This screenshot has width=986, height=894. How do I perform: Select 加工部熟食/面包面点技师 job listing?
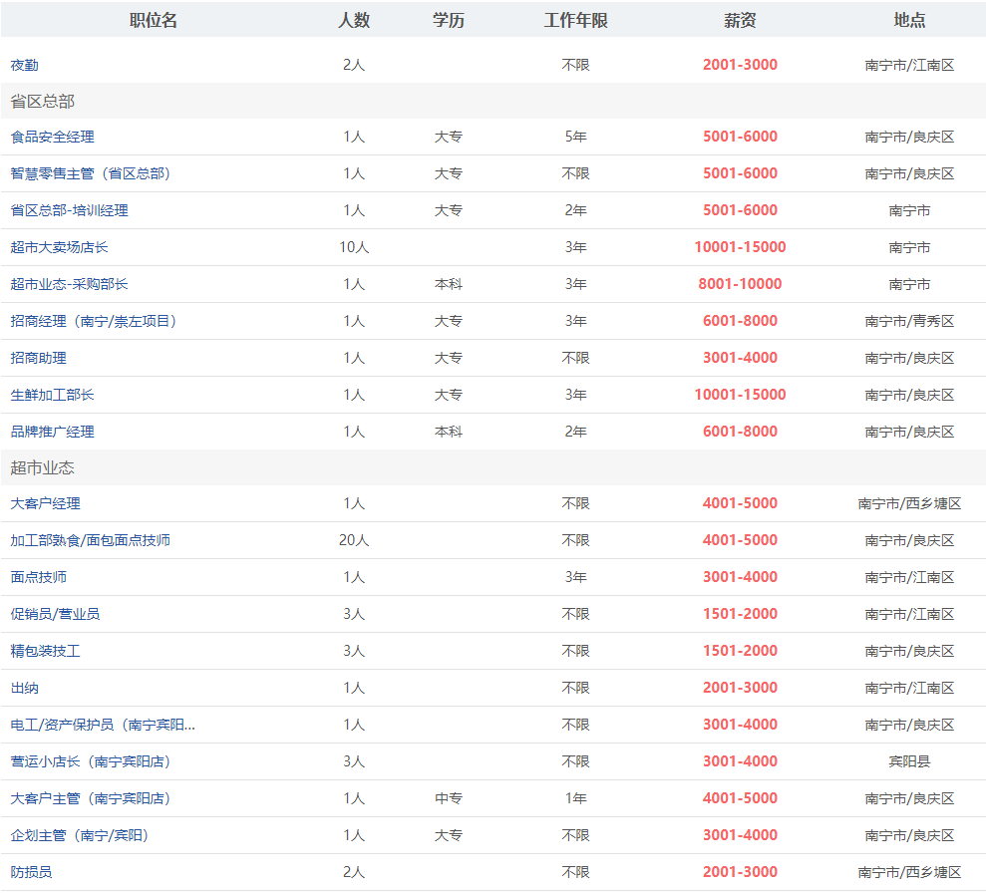[x=91, y=540]
